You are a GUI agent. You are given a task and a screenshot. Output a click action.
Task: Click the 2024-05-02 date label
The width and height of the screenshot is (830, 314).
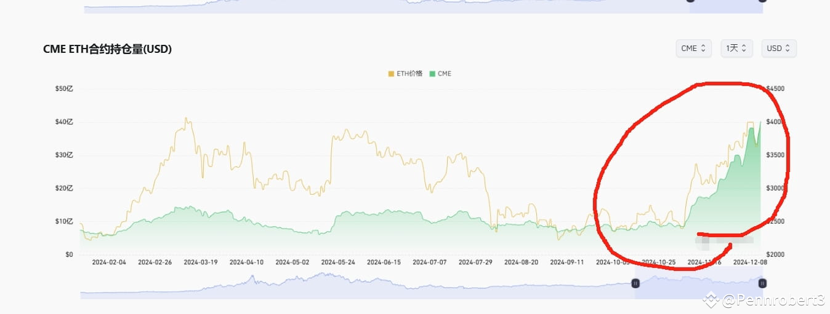tap(292, 262)
